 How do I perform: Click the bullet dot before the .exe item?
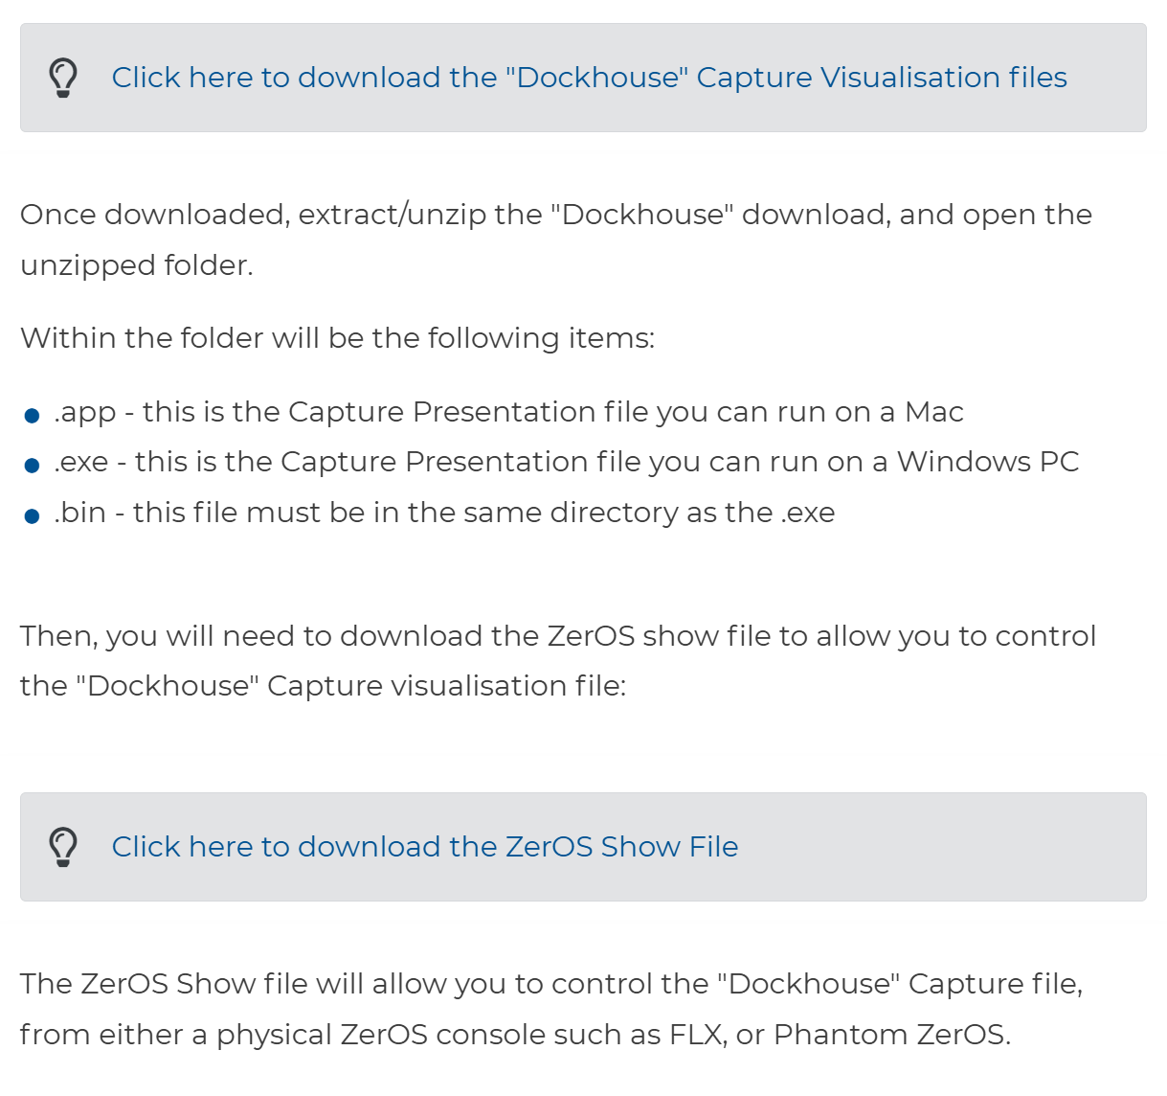point(32,466)
